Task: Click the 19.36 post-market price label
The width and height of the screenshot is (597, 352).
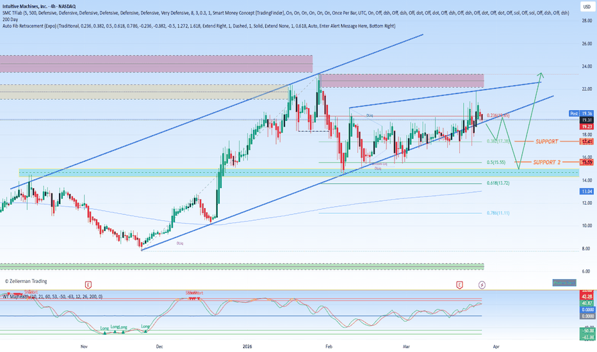Action: click(x=587, y=113)
